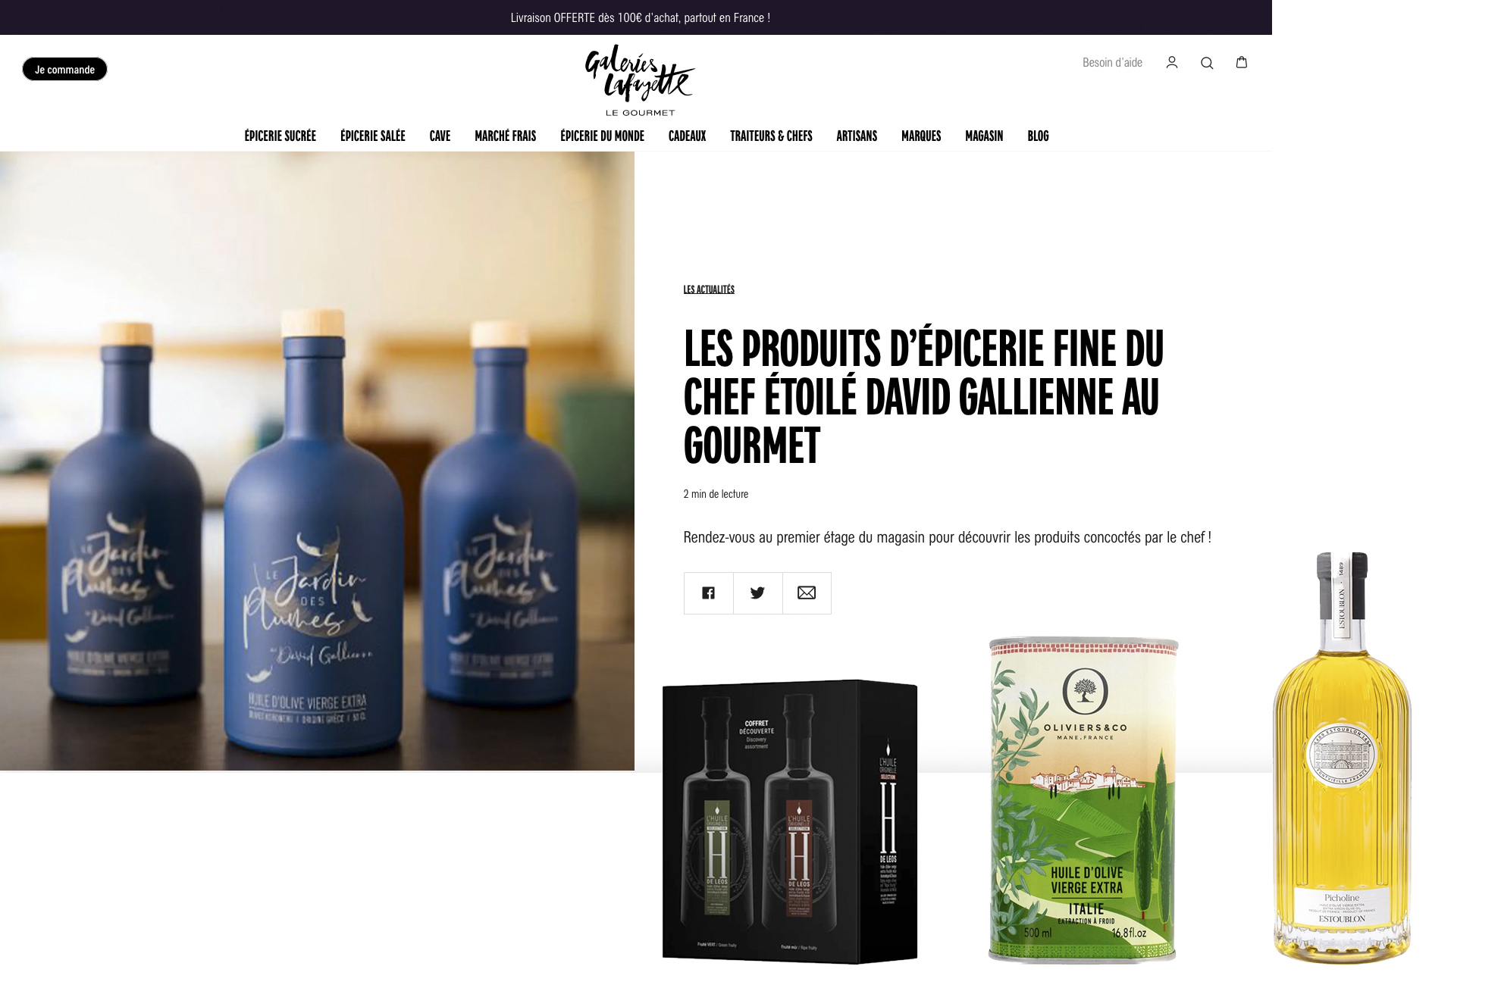Click the Je commande button
This screenshot has height=985, width=1501.
click(64, 69)
